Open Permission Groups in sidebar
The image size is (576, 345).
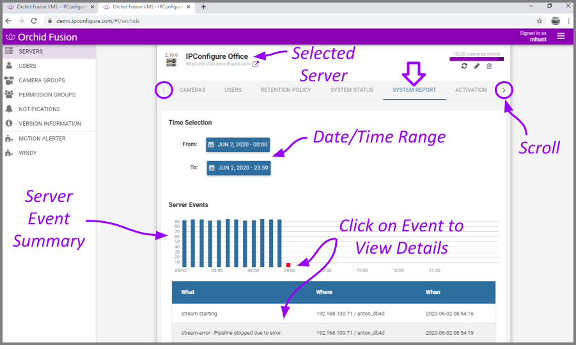point(49,95)
